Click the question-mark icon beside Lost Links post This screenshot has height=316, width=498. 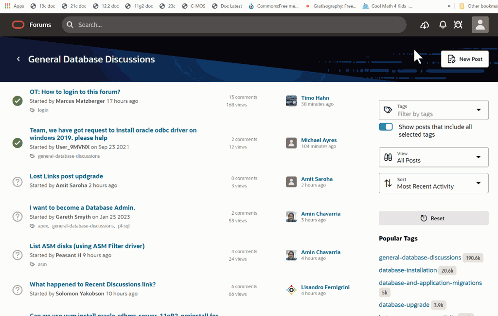[18, 182]
